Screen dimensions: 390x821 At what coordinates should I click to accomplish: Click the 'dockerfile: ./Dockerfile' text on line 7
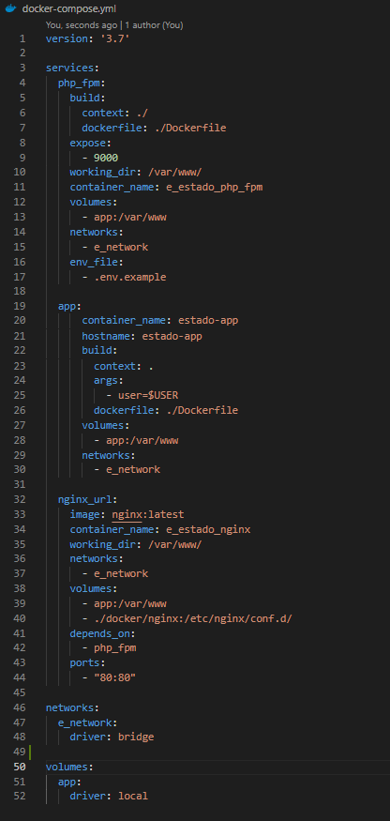(154, 128)
